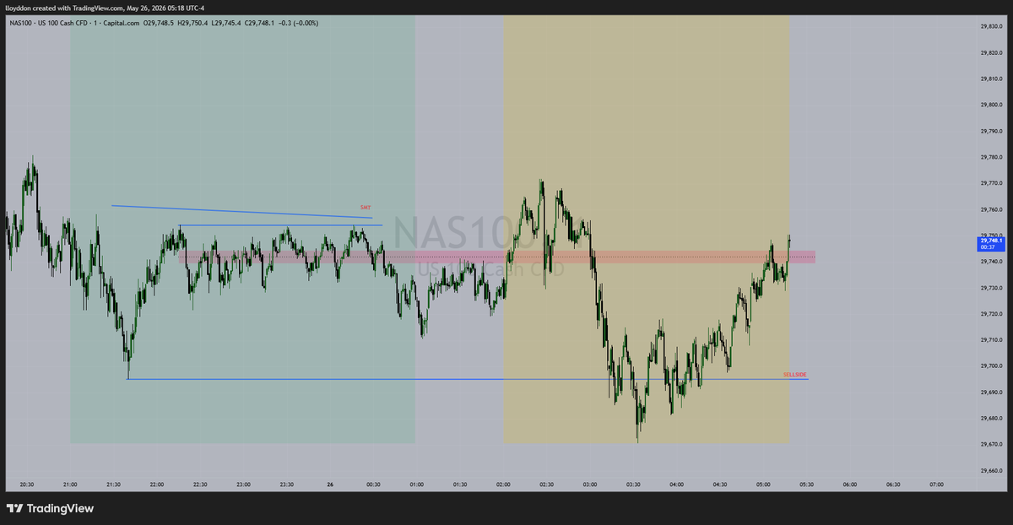Click the 01:30 time axis label
Viewport: 1013px width, 525px height.
click(x=460, y=484)
